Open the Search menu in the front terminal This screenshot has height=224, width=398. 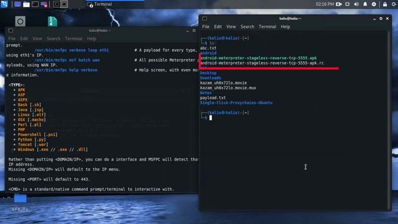[x=248, y=27]
